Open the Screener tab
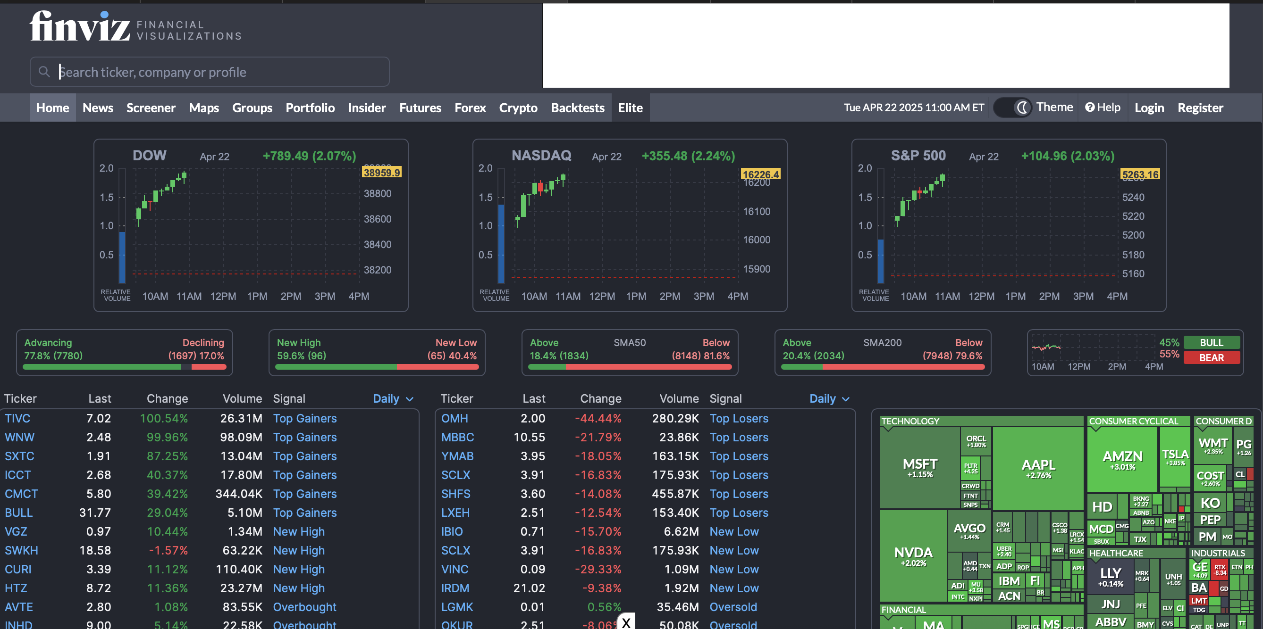Viewport: 1263px width, 629px height. pyautogui.click(x=151, y=108)
